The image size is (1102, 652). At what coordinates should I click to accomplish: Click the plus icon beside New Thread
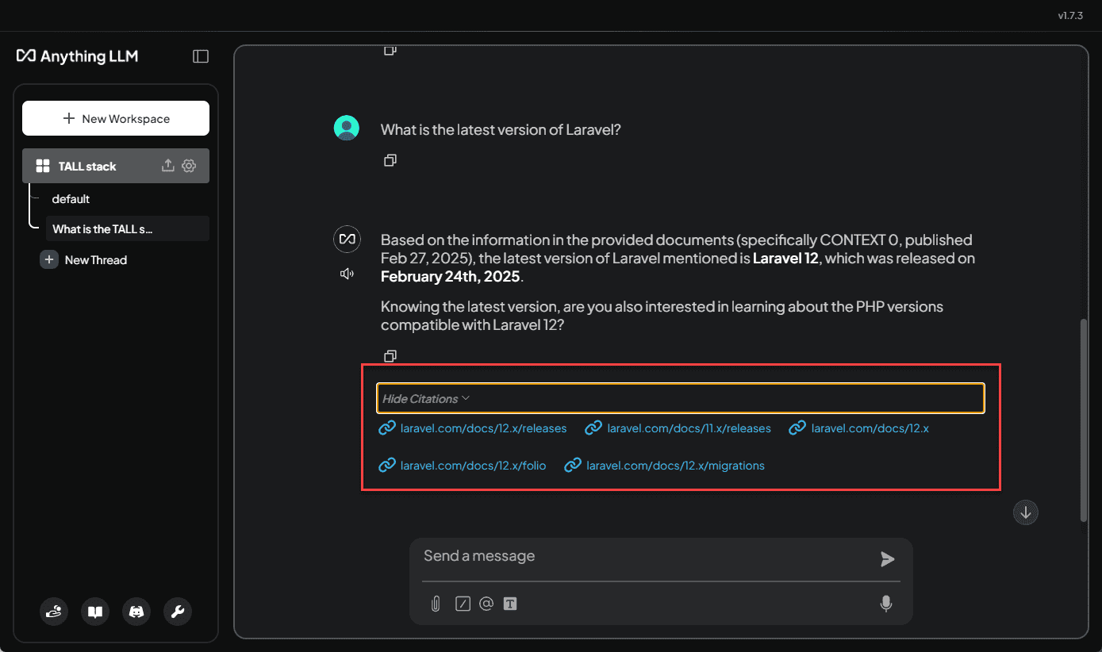coord(49,259)
